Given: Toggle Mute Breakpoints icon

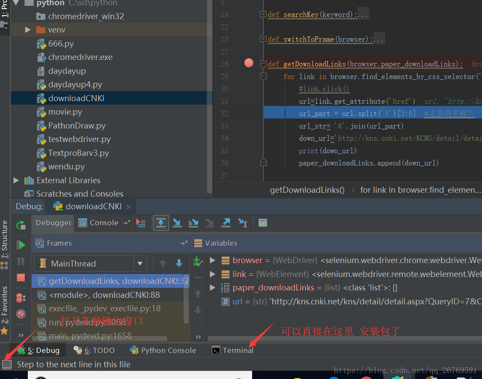Looking at the screenshot, I should [21, 313].
